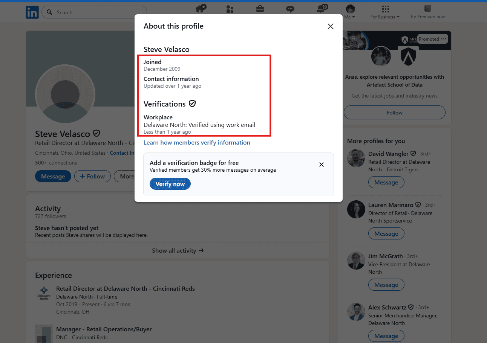Click the Search input field

click(x=94, y=12)
